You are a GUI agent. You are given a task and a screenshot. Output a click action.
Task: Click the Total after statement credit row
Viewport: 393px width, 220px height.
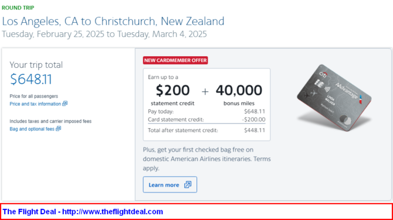pyautogui.click(x=206, y=130)
